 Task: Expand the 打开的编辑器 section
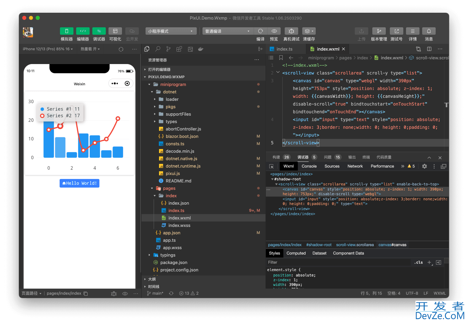click(x=204, y=69)
